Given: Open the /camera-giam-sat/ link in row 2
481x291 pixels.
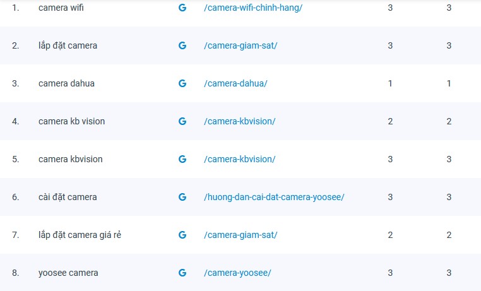Looking at the screenshot, I should click(x=240, y=45).
